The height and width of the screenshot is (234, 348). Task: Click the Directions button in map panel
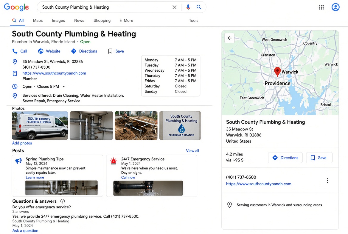285,158
